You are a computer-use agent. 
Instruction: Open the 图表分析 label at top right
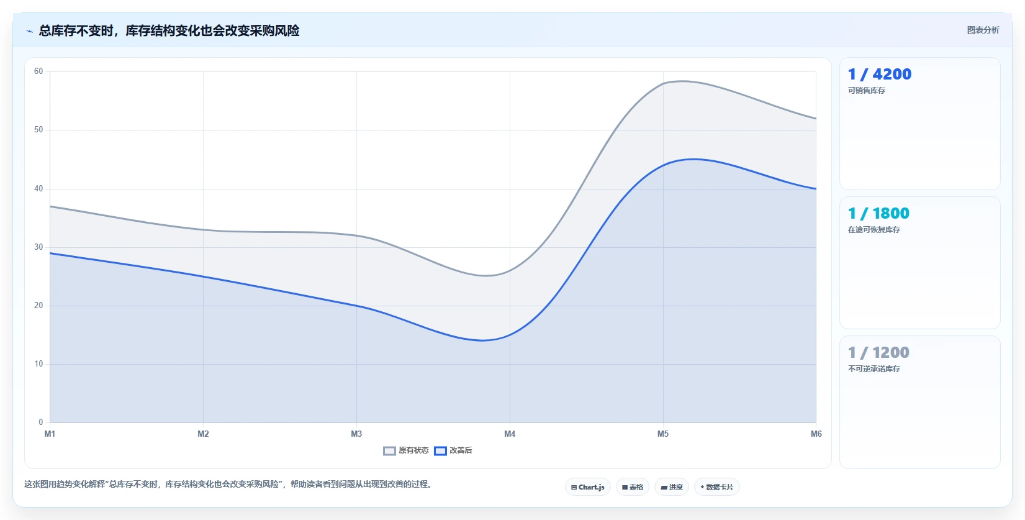(983, 30)
